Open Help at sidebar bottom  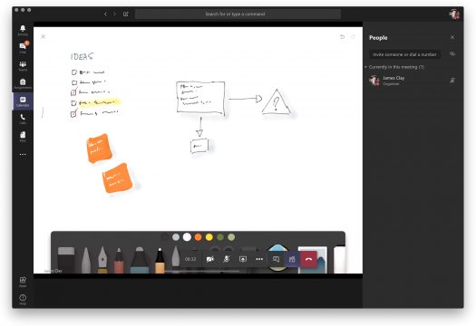point(23,299)
